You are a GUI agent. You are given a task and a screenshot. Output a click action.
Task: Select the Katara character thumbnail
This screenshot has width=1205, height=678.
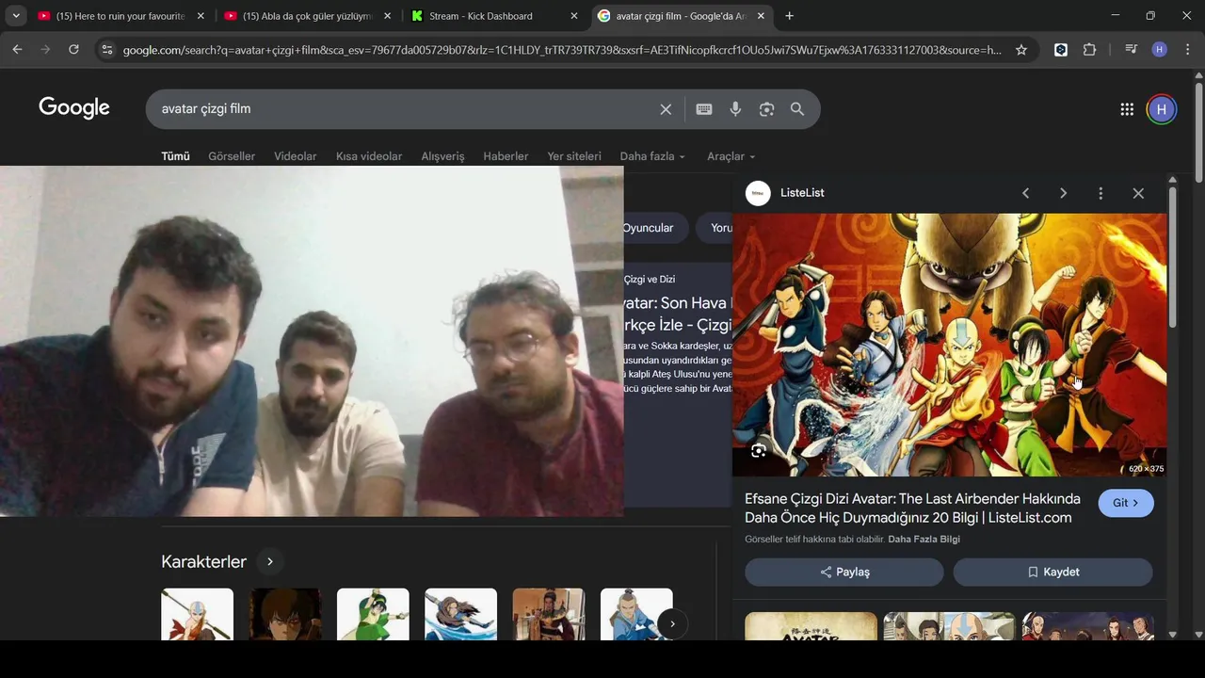461,615
